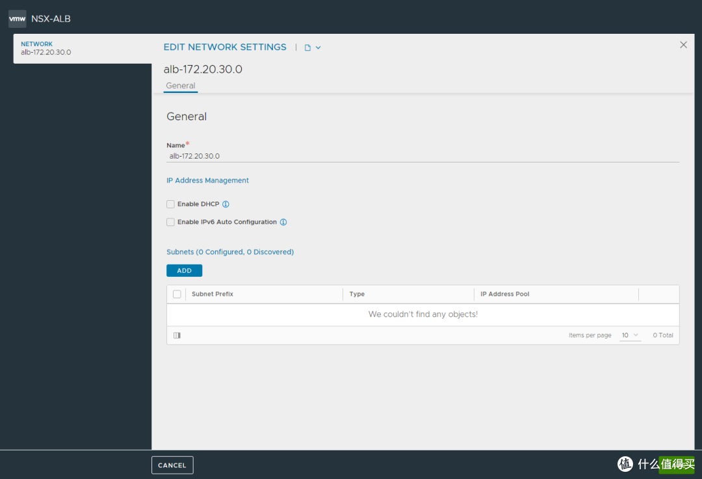Click into the Name input field

coord(422,156)
